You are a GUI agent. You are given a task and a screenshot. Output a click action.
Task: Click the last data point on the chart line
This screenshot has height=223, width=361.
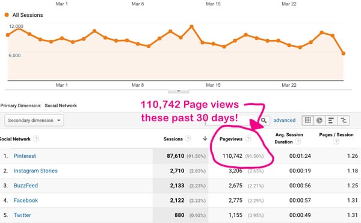344,53
